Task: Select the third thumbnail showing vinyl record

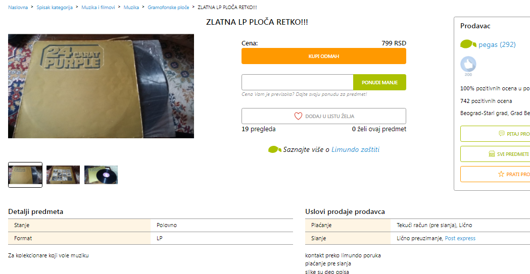Action: [x=101, y=175]
